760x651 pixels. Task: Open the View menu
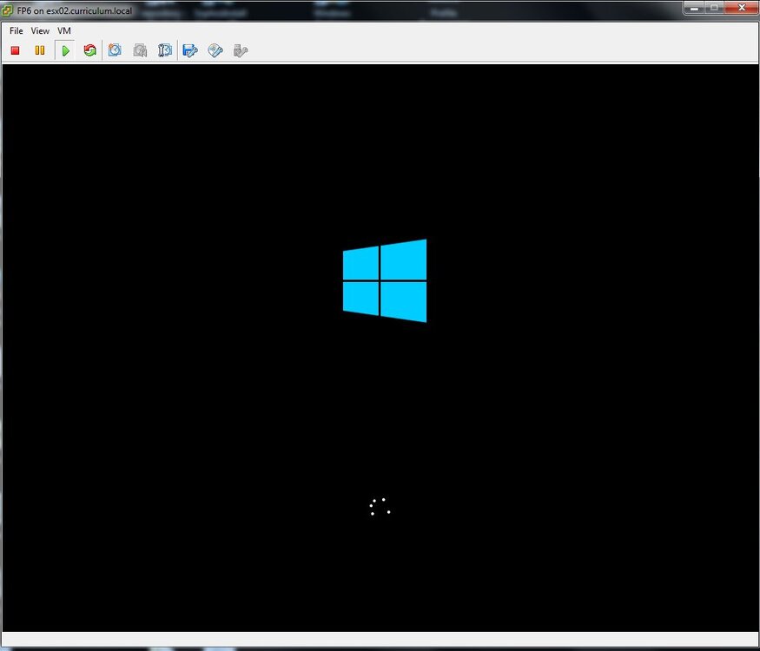pos(40,31)
